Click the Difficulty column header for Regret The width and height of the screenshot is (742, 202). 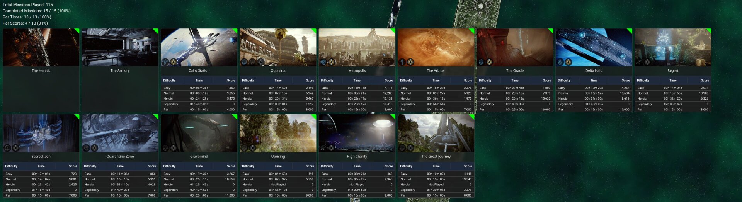[x=643, y=80]
